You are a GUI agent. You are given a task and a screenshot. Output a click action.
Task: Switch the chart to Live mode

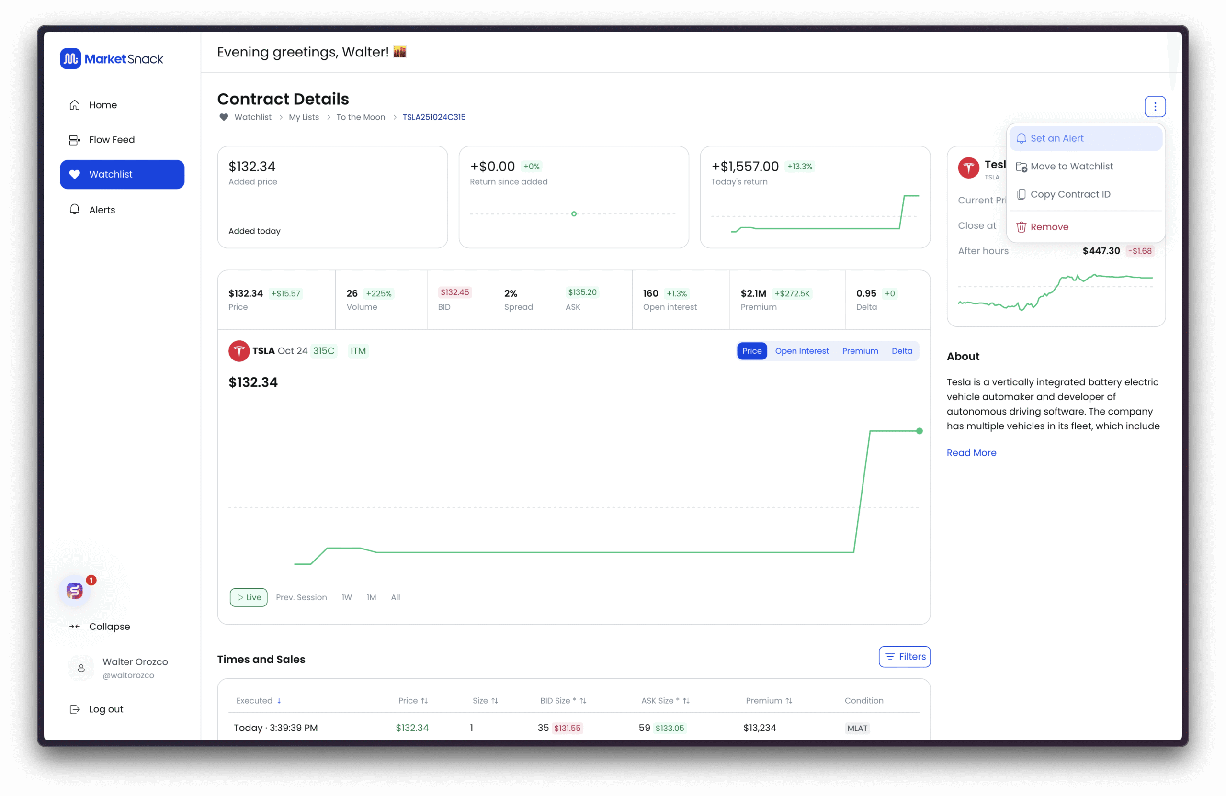pos(248,597)
